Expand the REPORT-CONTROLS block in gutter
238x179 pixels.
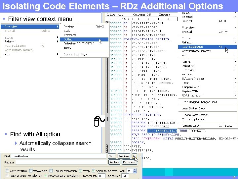click(x=107, y=107)
